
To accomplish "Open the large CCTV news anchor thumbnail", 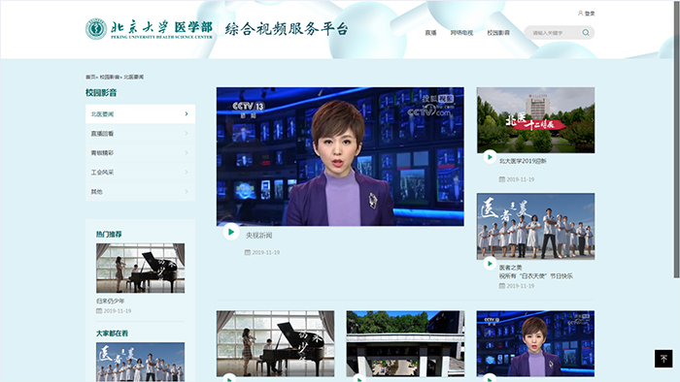I will click(340, 157).
